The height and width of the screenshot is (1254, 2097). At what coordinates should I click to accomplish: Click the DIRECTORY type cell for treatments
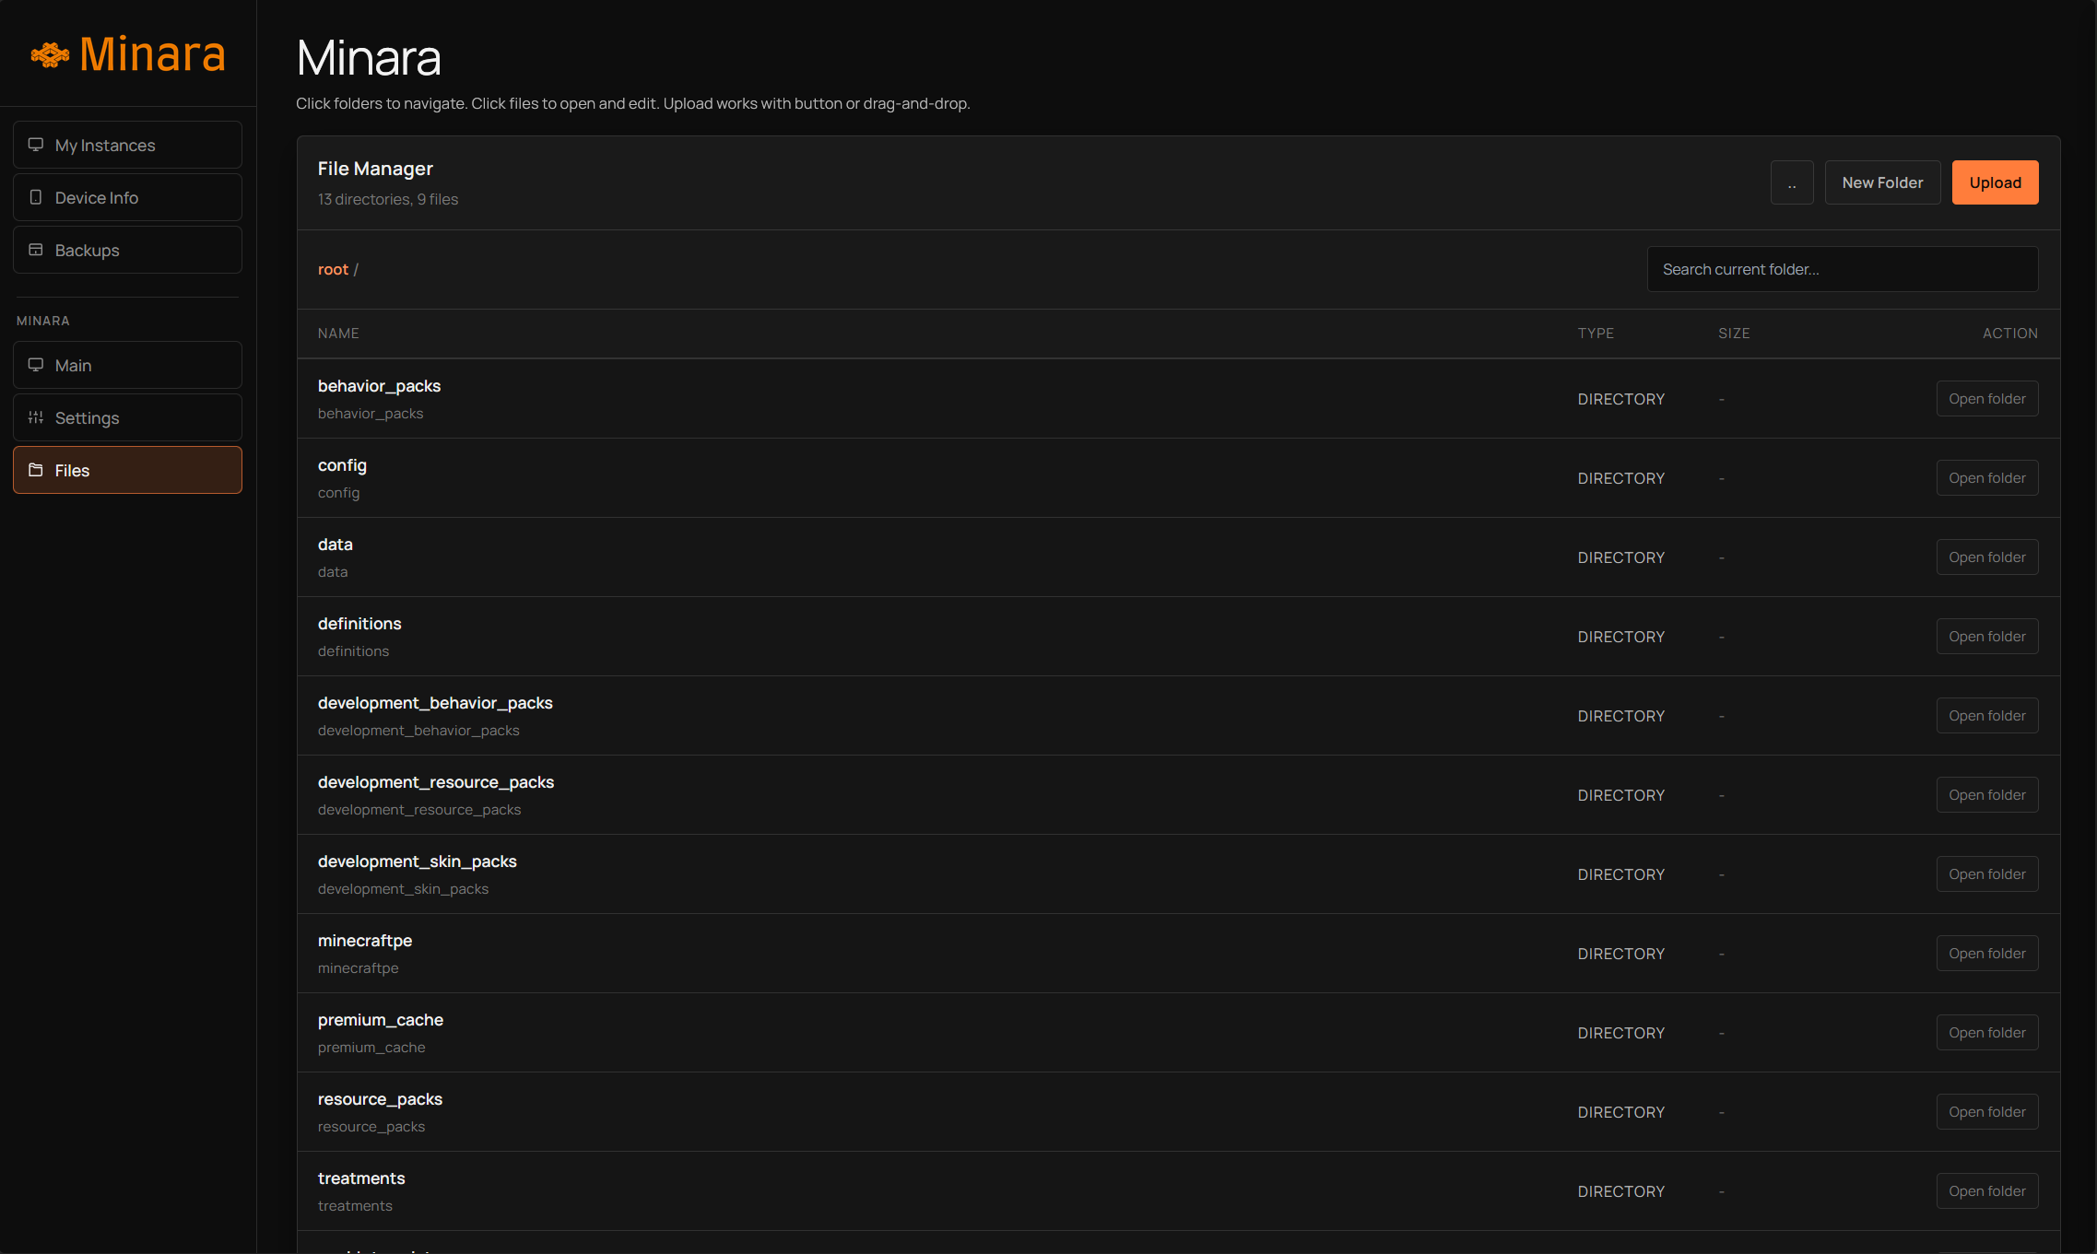click(1621, 1191)
